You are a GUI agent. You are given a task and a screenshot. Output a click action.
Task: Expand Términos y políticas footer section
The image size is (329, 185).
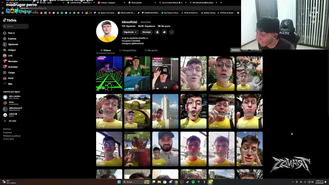[12, 136]
